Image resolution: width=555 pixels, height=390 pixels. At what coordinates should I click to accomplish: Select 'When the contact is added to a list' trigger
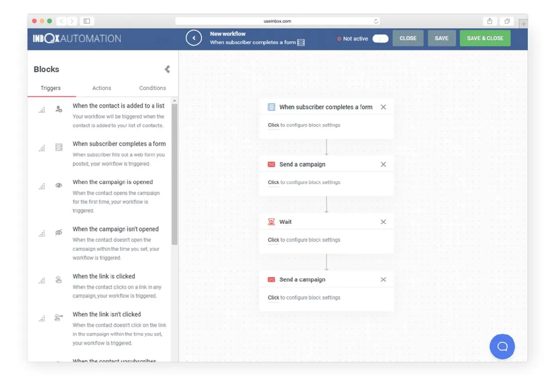(x=118, y=105)
